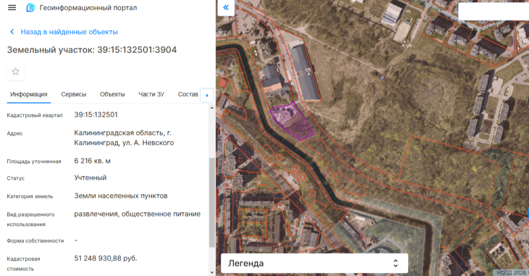Screen dimensions: 529x276
Task: Open the Объекты tab
Action: tap(112, 94)
